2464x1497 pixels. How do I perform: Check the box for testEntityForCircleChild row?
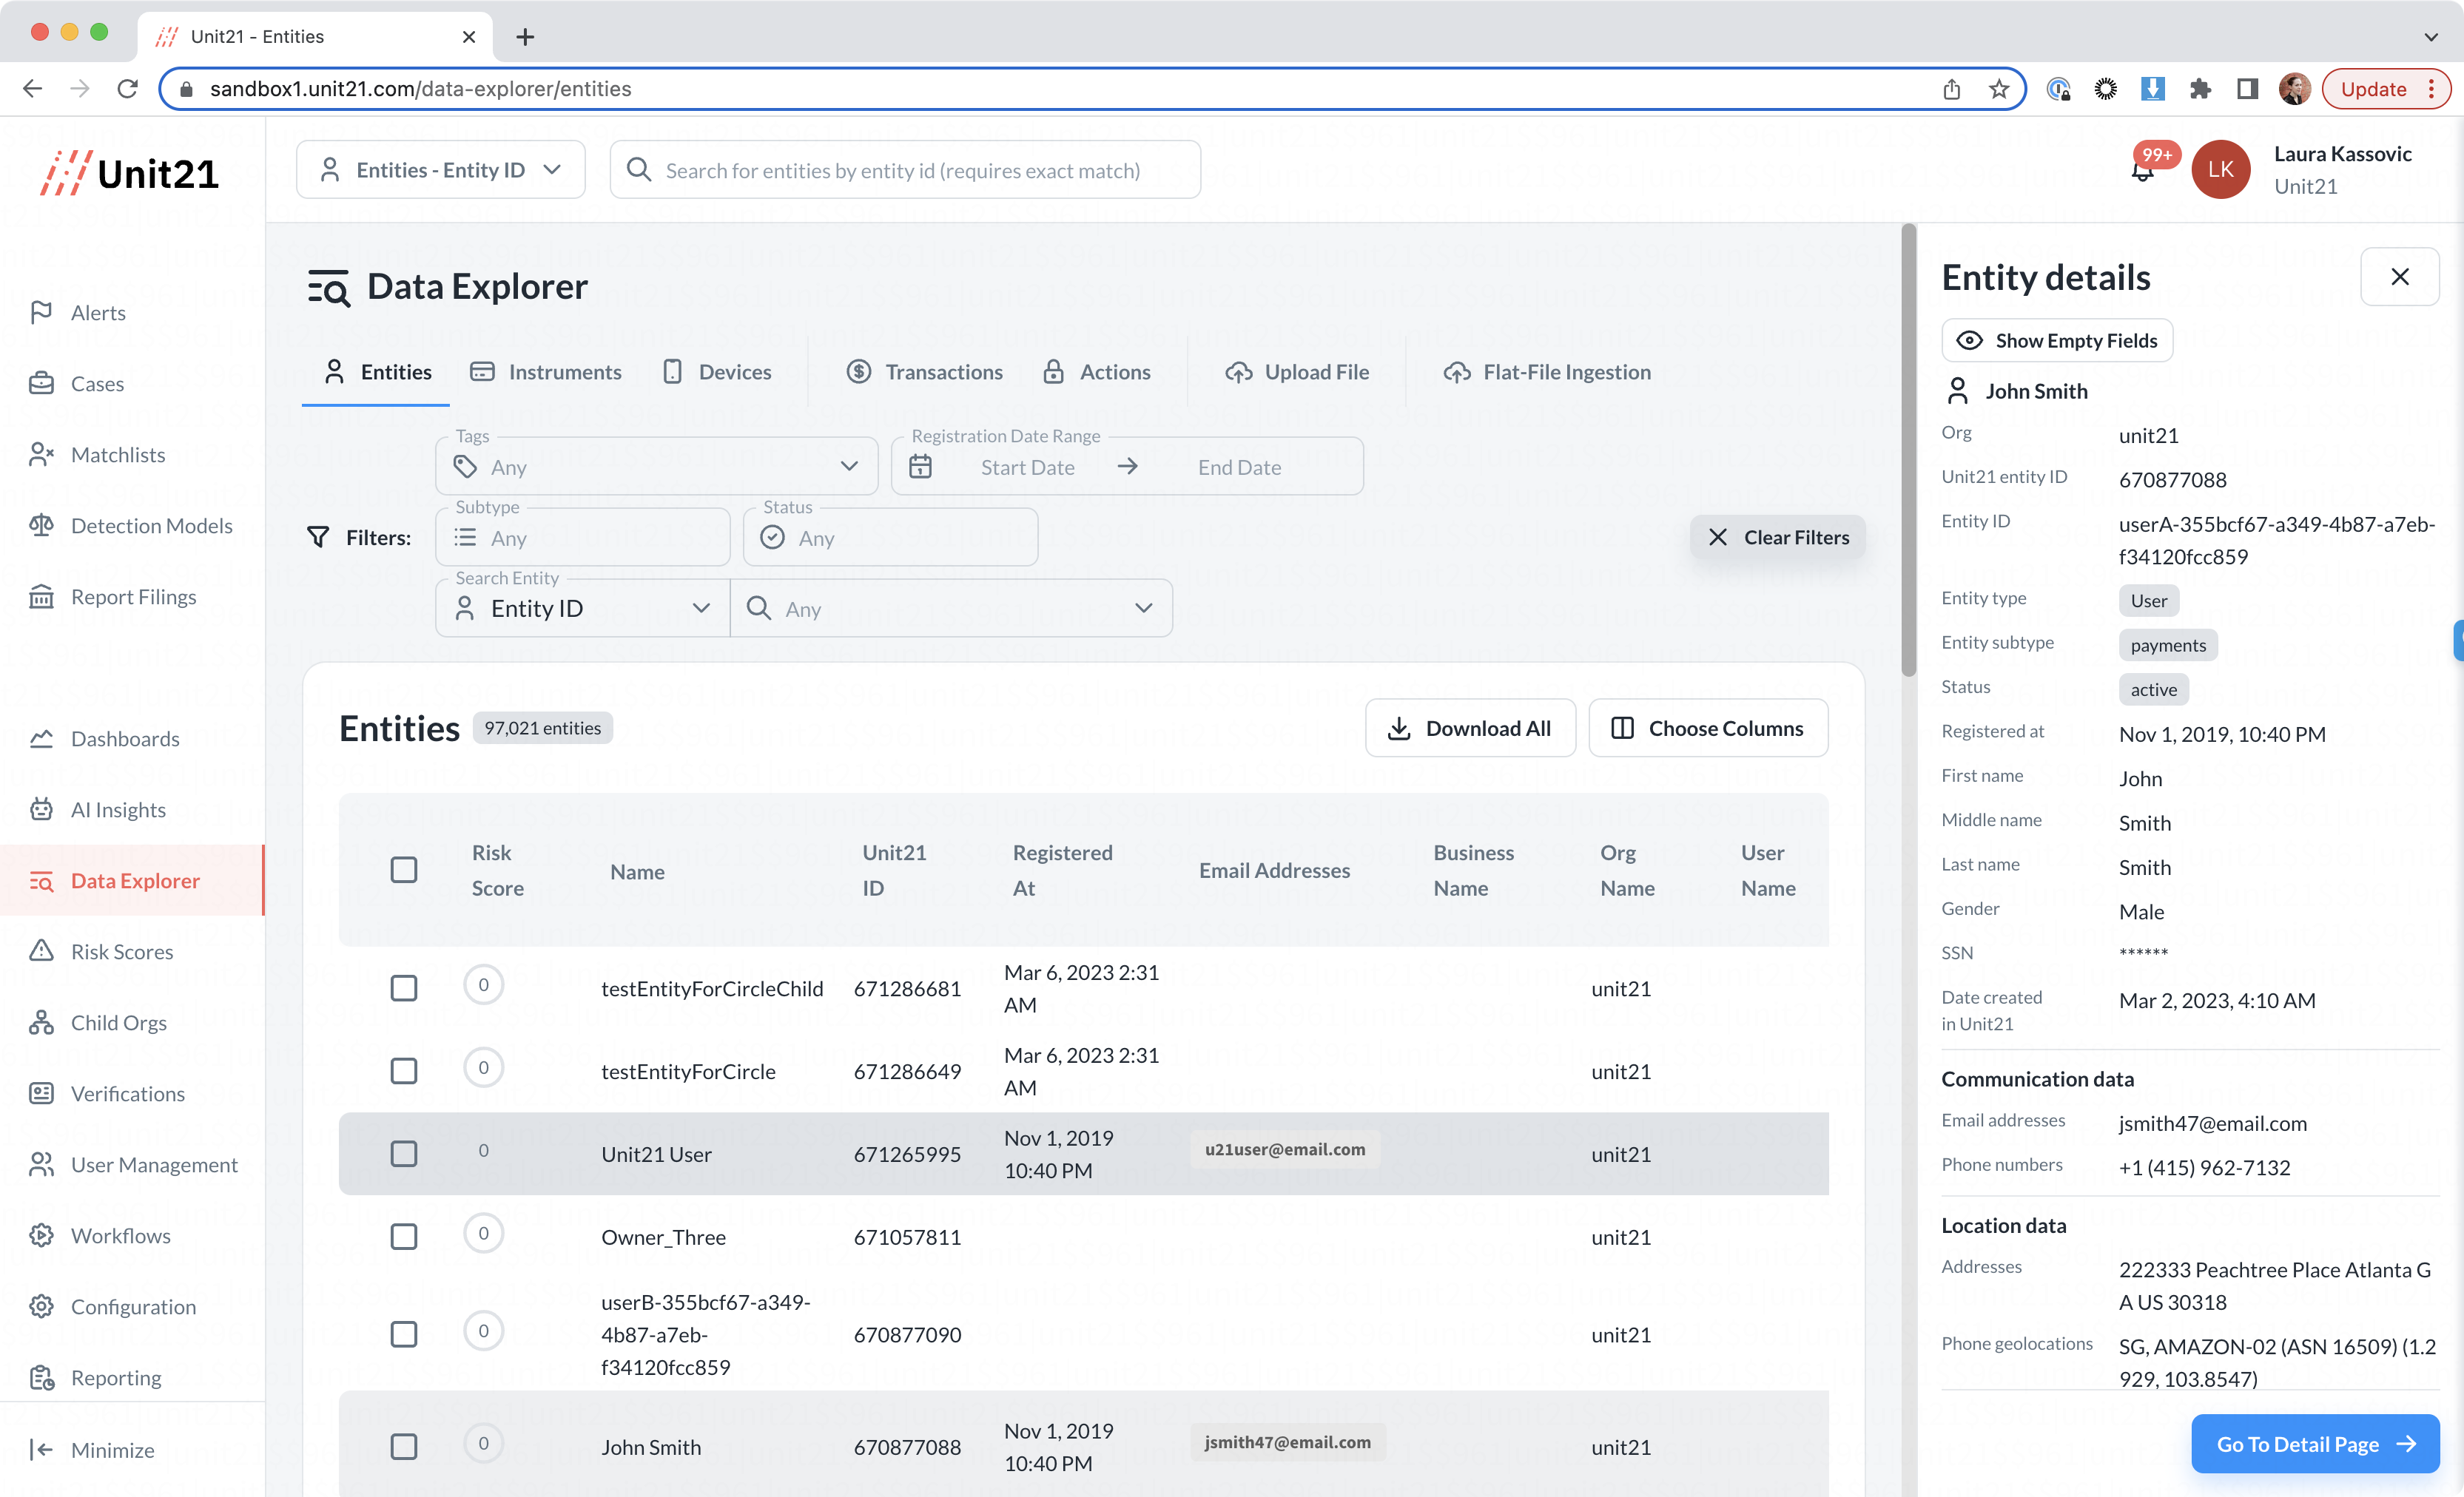tap(404, 988)
